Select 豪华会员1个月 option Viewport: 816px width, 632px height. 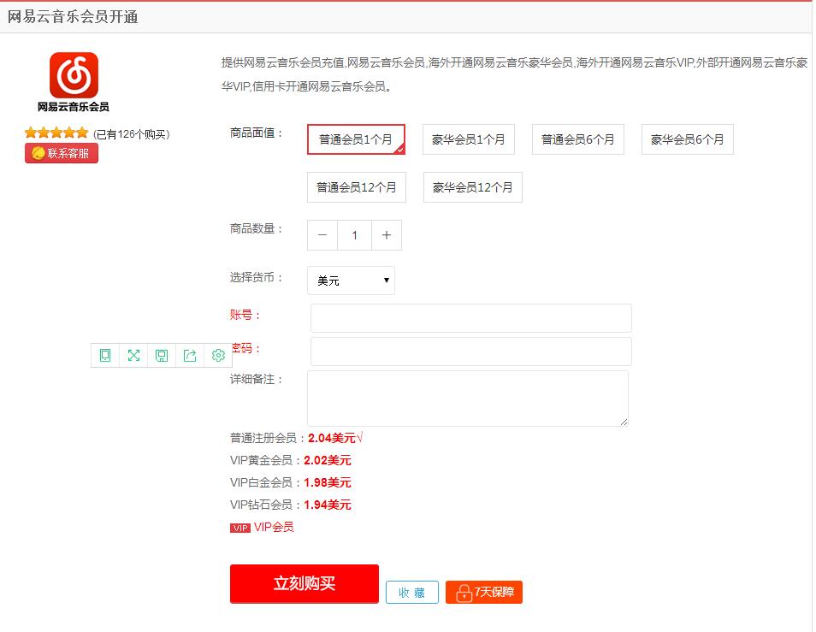point(469,139)
